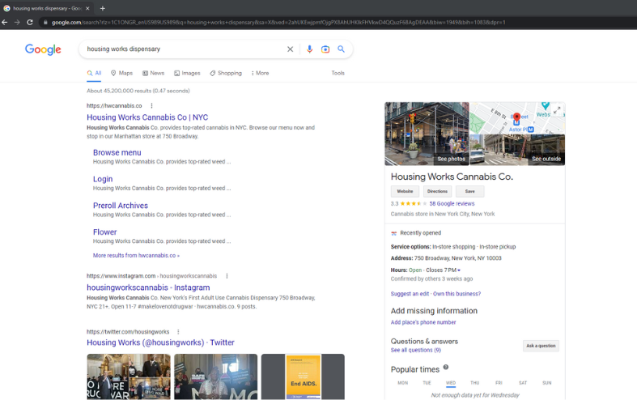Select FRI in Popular times

[x=499, y=383]
